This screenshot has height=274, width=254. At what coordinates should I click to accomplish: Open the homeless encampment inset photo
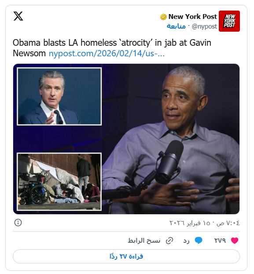click(x=59, y=182)
